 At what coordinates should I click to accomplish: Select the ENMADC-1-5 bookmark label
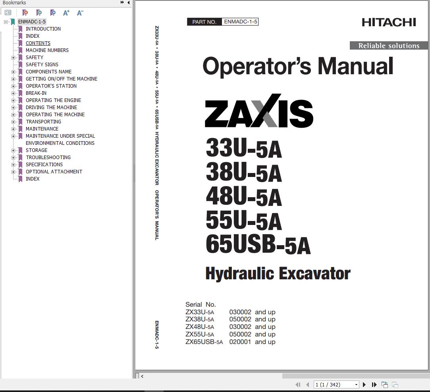(x=32, y=22)
